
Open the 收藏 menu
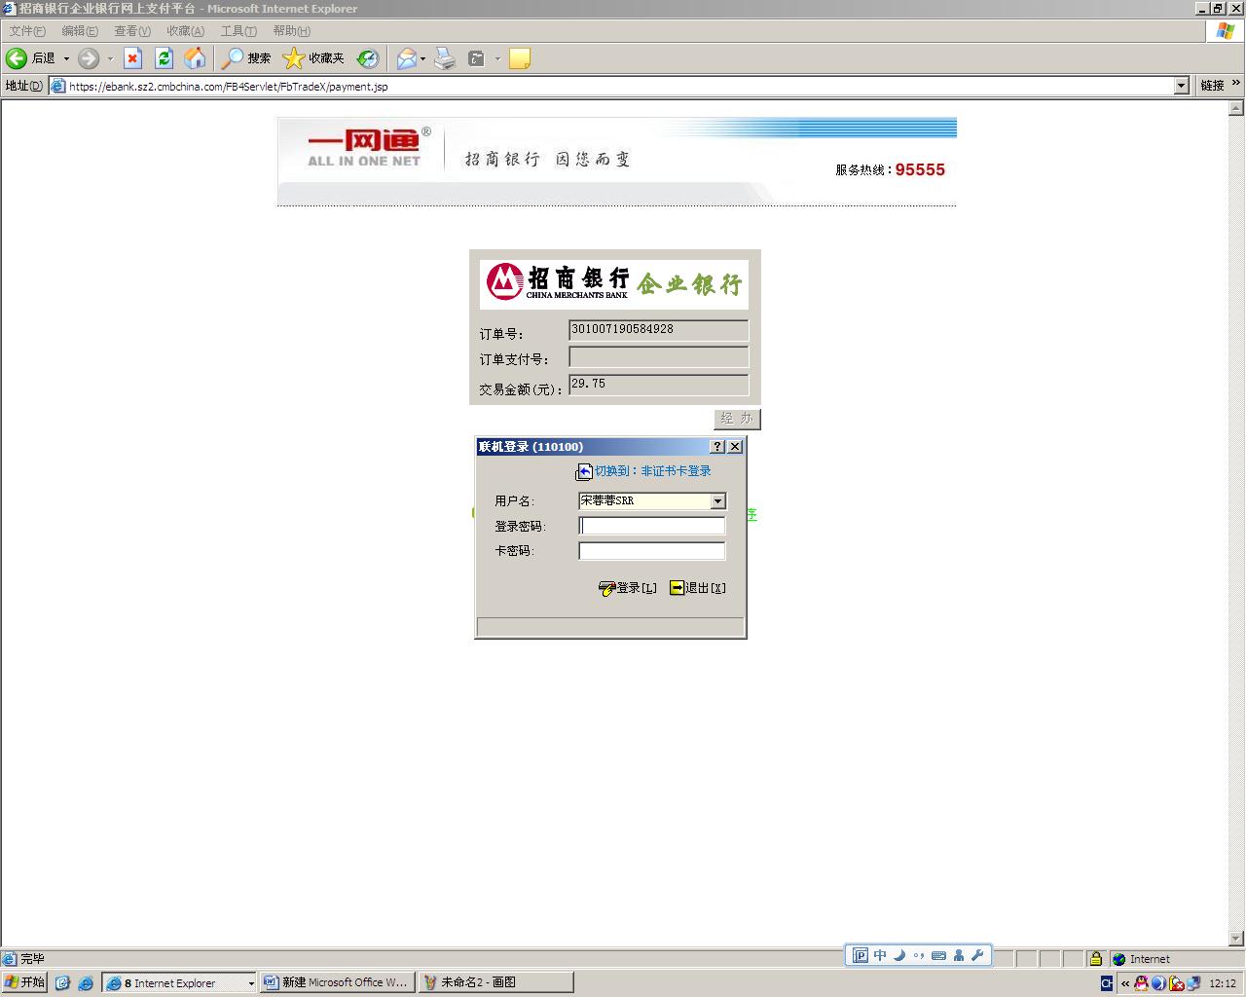click(x=185, y=31)
